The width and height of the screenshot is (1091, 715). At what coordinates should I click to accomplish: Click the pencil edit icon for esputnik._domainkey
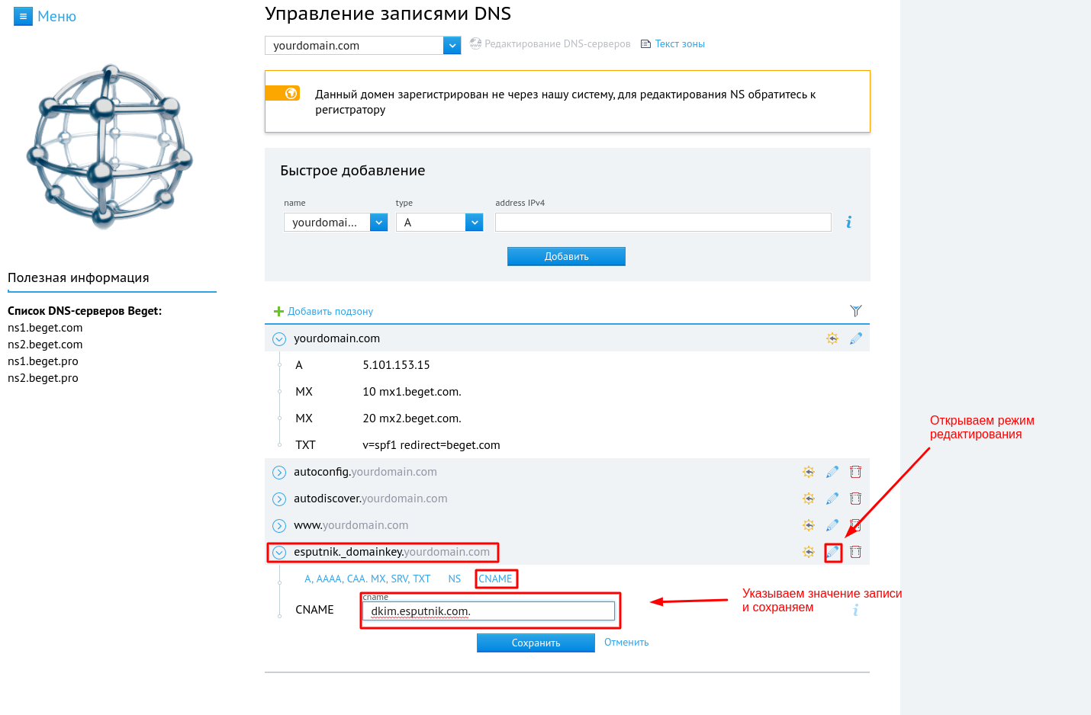click(832, 552)
